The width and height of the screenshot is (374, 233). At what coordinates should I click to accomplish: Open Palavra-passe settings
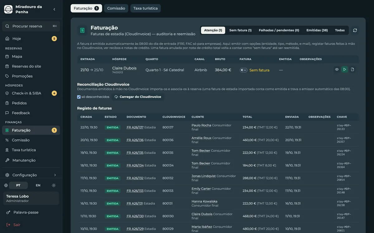click(x=31, y=212)
